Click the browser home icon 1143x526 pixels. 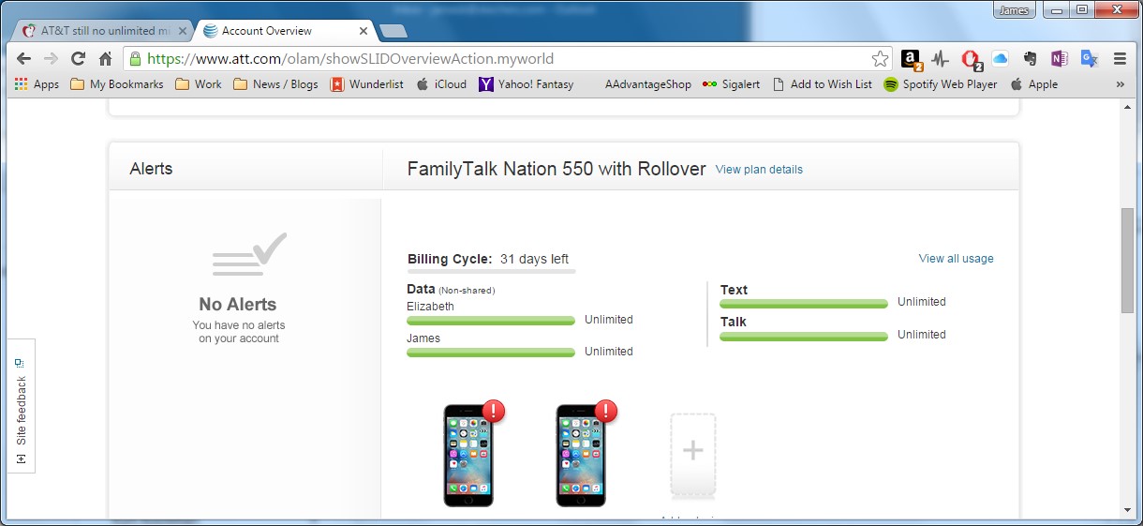106,58
